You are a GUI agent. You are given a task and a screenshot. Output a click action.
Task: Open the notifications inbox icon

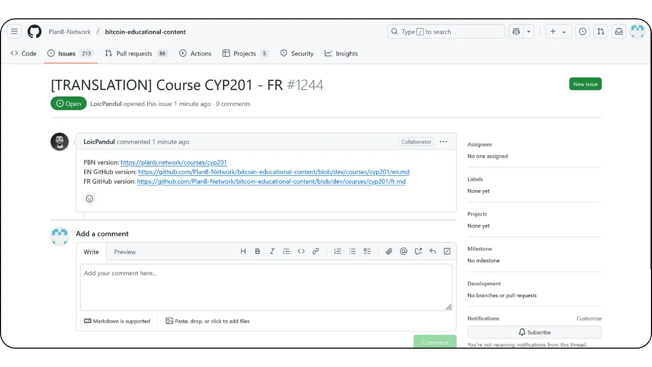pos(619,32)
